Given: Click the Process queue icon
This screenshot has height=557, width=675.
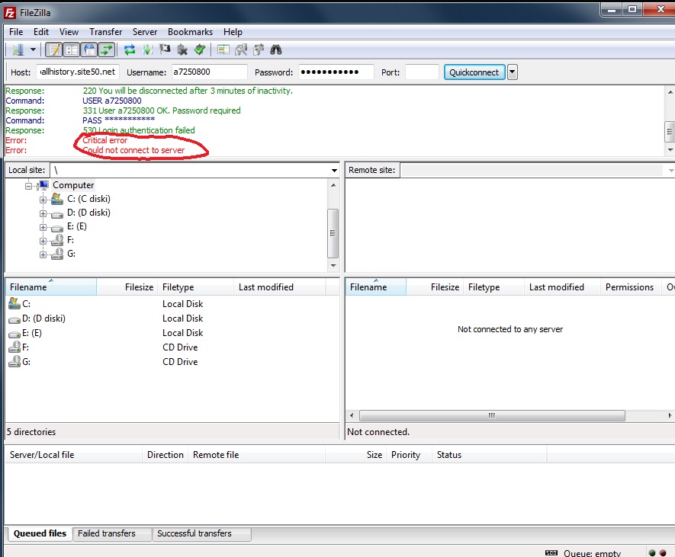Looking at the screenshot, I should tap(147, 50).
